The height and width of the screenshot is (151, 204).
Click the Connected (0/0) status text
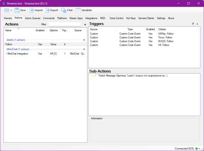coord(184,149)
